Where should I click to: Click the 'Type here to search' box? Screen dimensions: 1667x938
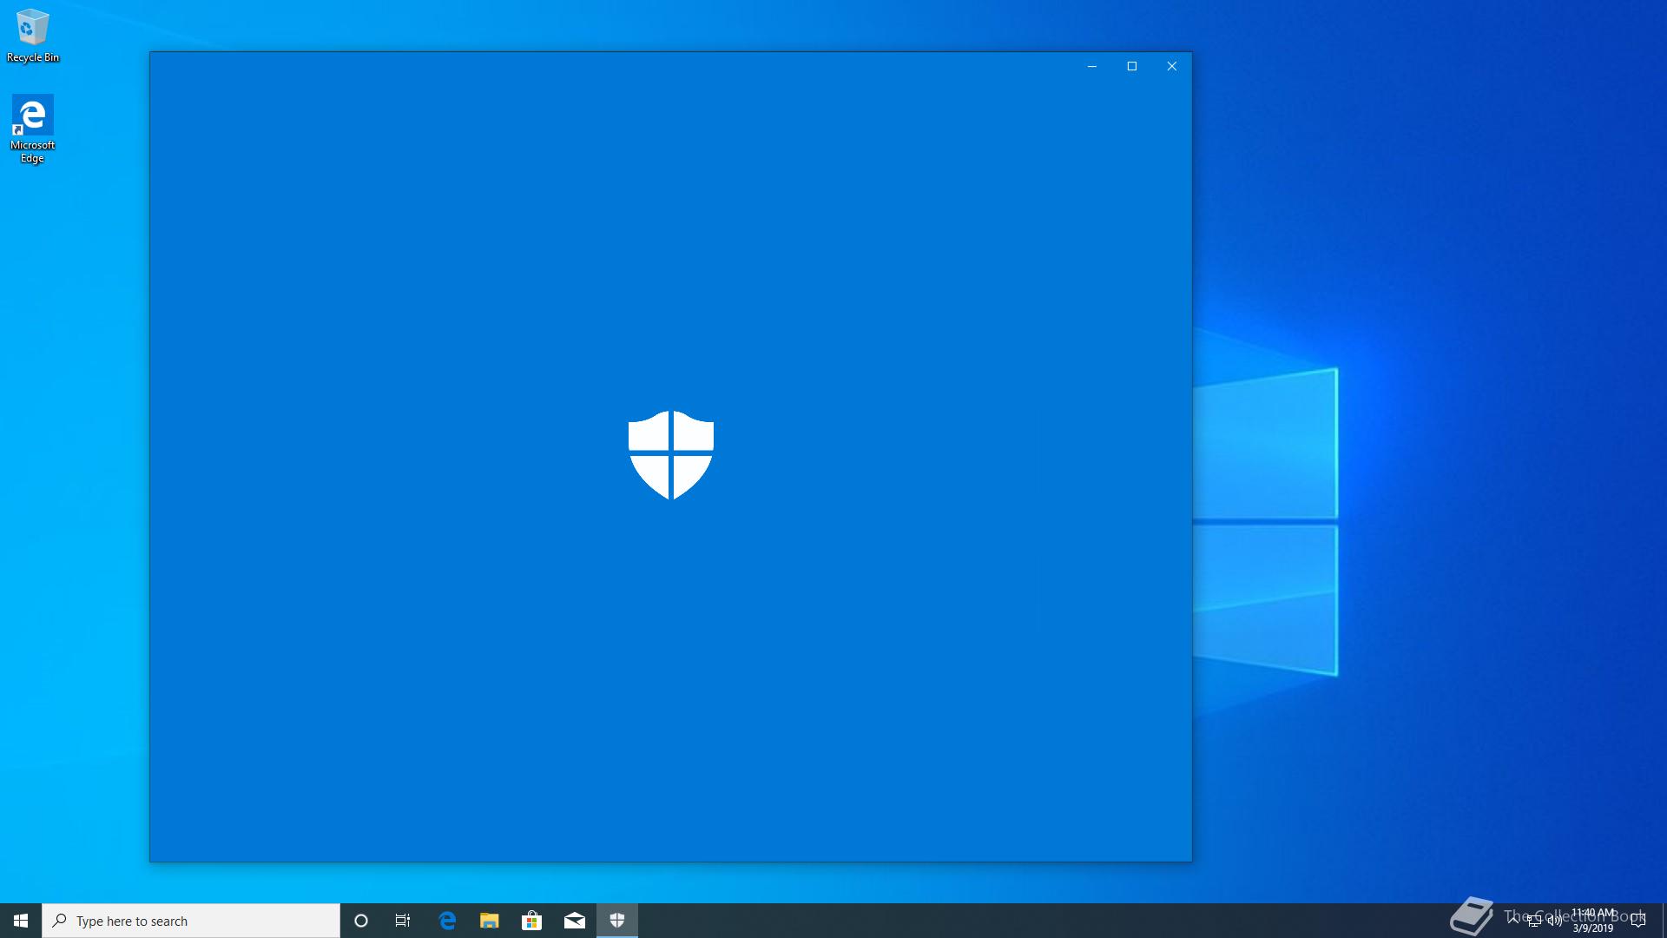click(x=191, y=921)
